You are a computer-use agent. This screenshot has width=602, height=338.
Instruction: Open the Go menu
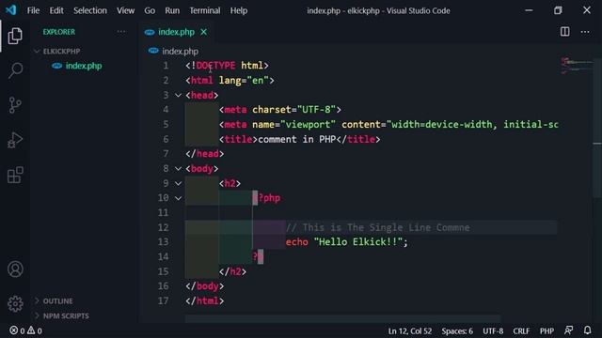pos(150,10)
